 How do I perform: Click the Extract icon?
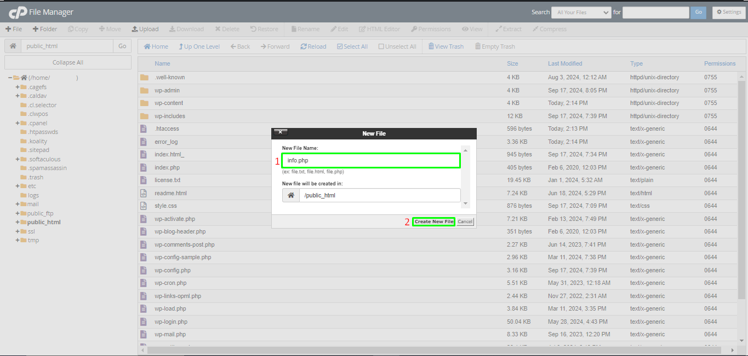(508, 29)
